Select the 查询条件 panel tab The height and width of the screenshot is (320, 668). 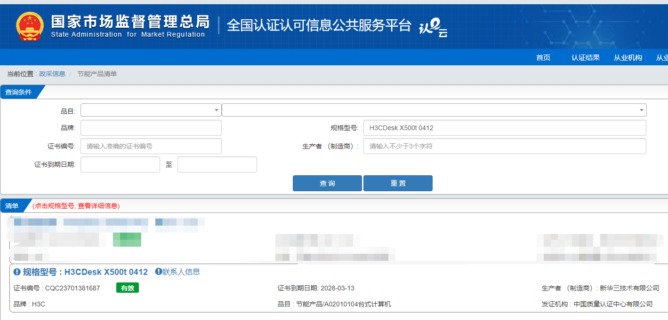(x=20, y=92)
